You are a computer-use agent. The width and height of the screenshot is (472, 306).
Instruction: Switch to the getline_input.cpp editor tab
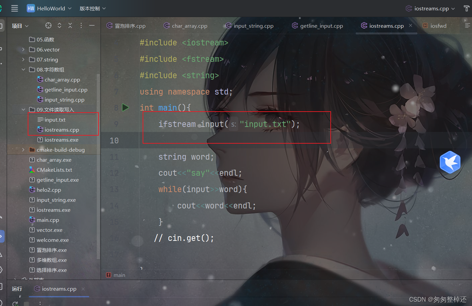pyautogui.click(x=317, y=26)
